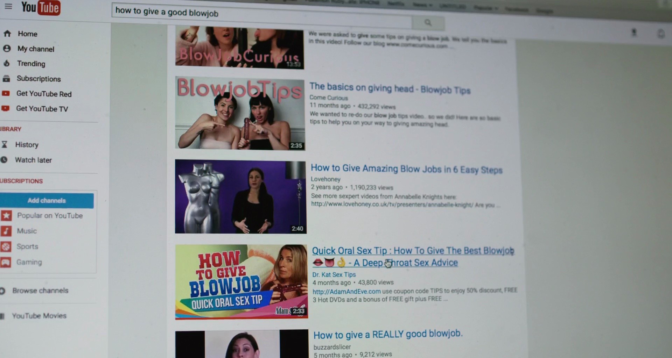Viewport: 672px width, 358px height.
Task: Open Subscriptions in sidebar
Action: (39, 79)
